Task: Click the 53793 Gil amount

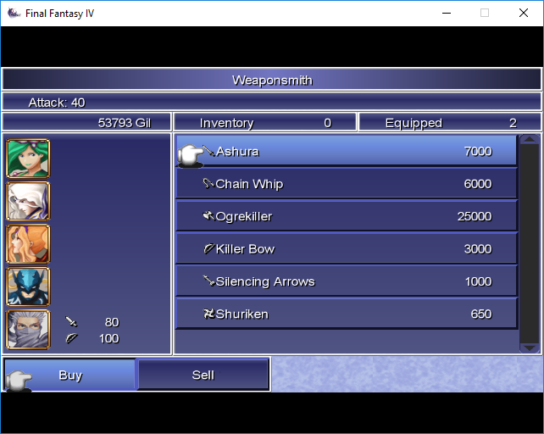Action: pyautogui.click(x=125, y=123)
